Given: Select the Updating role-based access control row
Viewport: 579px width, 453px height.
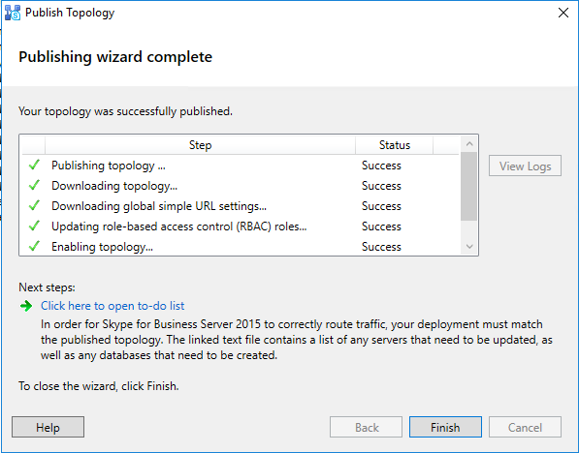Looking at the screenshot, I should (x=241, y=226).
